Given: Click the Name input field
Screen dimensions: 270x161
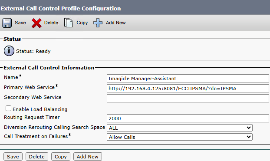Looking at the screenshot, I should [188, 79].
